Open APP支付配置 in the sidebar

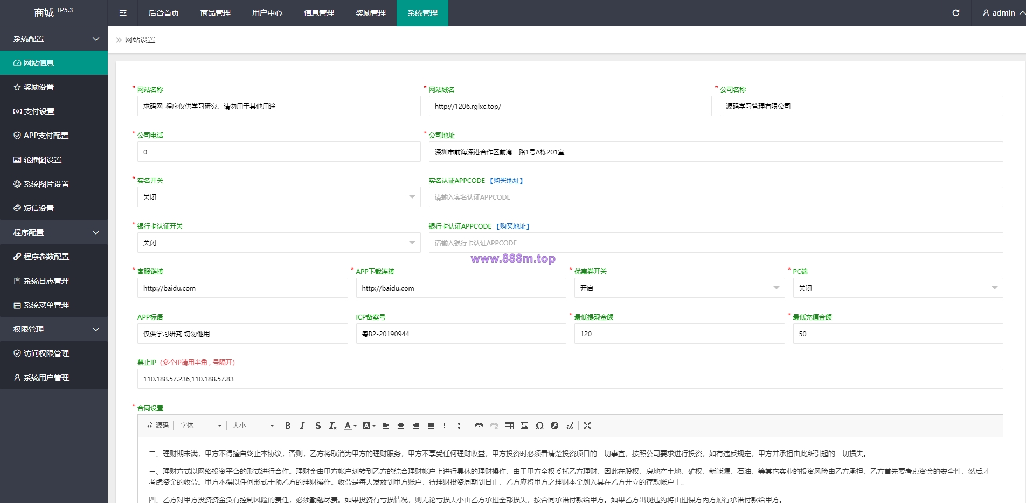pyautogui.click(x=54, y=136)
